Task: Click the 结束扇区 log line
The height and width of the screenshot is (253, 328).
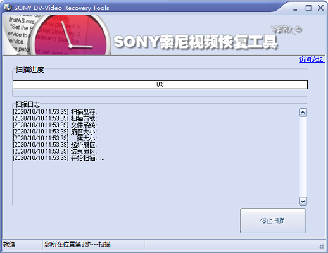Action: pyautogui.click(x=55, y=151)
